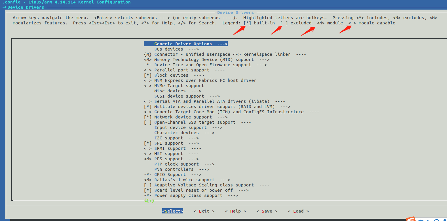Expand I2C support submenu
Viewport: 447px width, 221px height.
(176, 138)
